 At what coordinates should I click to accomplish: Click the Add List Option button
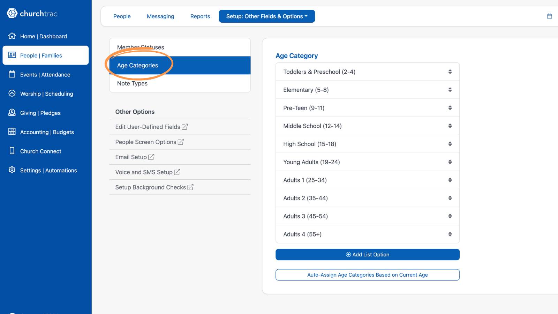368,254
